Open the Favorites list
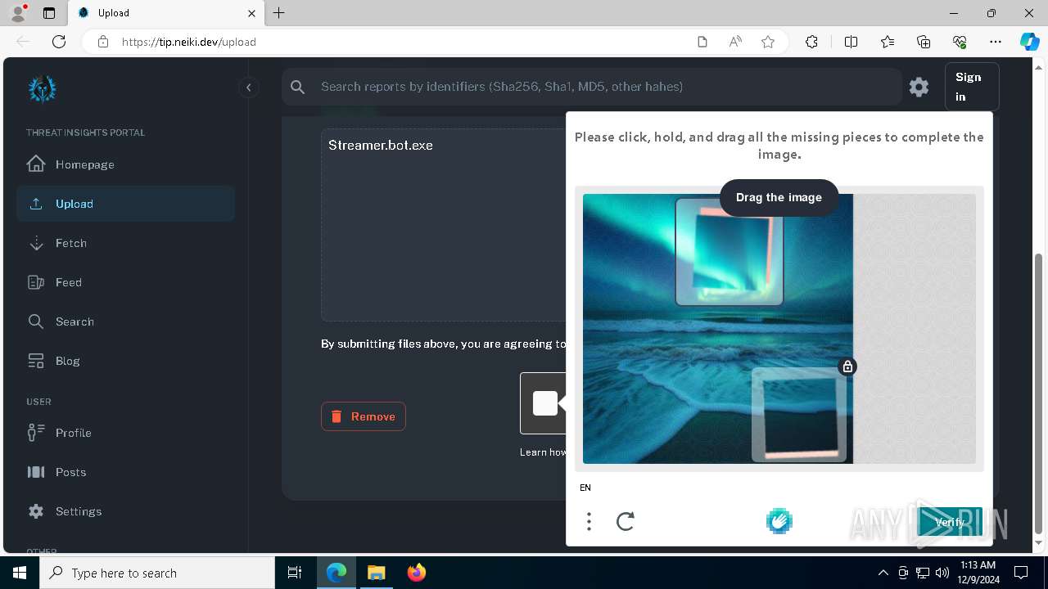This screenshot has width=1048, height=589. pyautogui.click(x=888, y=42)
